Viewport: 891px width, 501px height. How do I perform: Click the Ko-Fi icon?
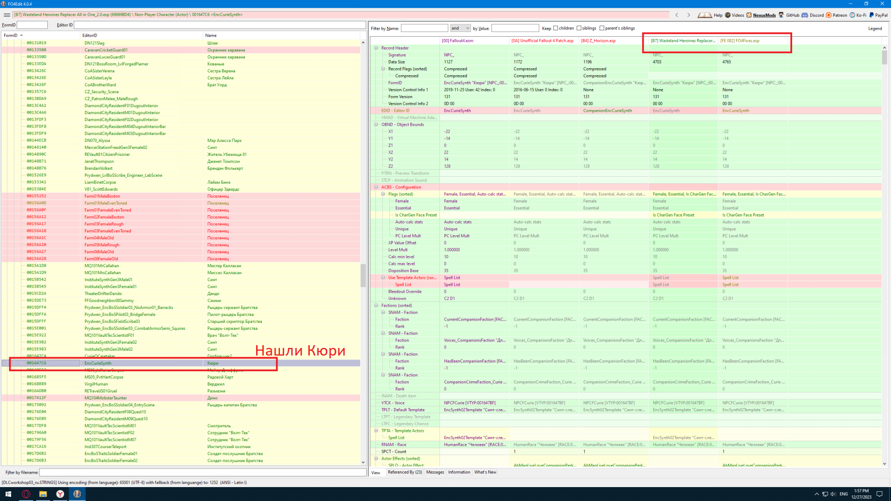pyautogui.click(x=852, y=15)
